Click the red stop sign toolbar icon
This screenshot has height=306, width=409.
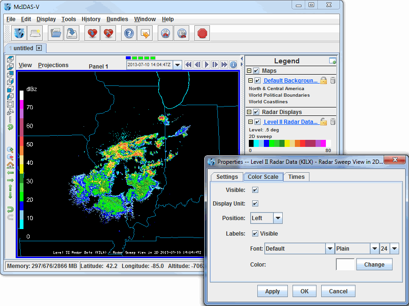tap(202, 33)
